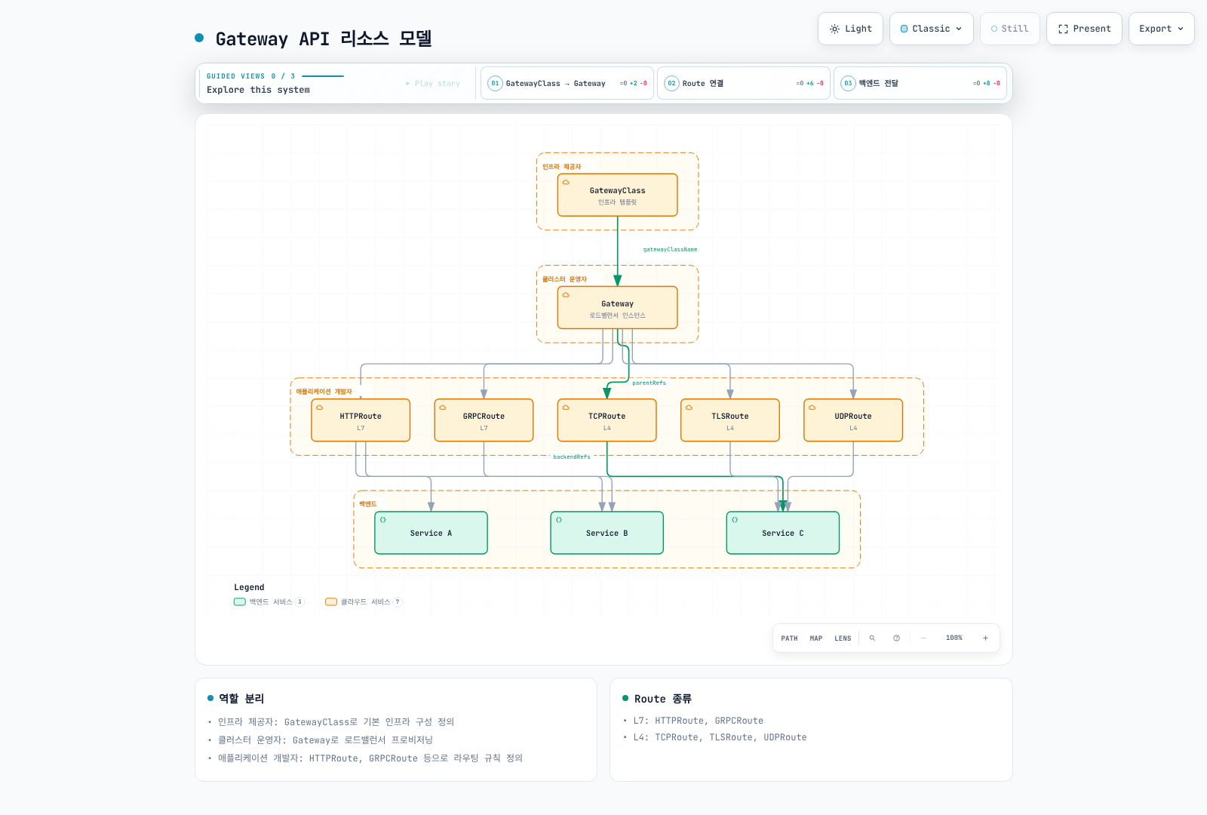Click the Gateway node

[x=618, y=308]
